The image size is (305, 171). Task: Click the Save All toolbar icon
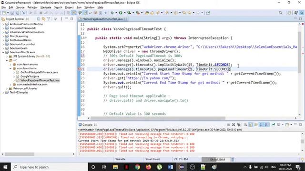tap(18, 13)
